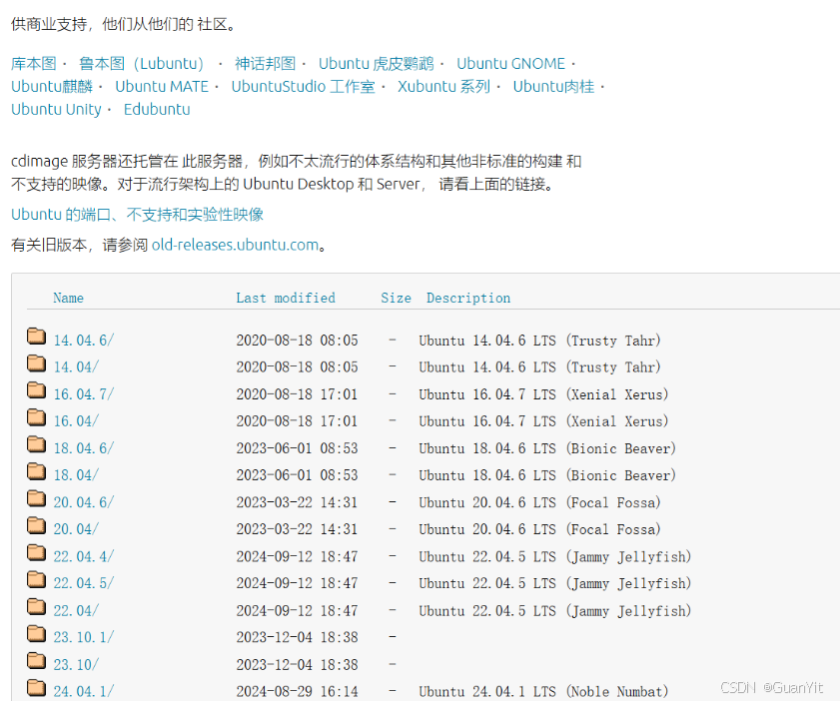
Task: Open the Ubuntu麒麟 link
Action: [x=51, y=87]
